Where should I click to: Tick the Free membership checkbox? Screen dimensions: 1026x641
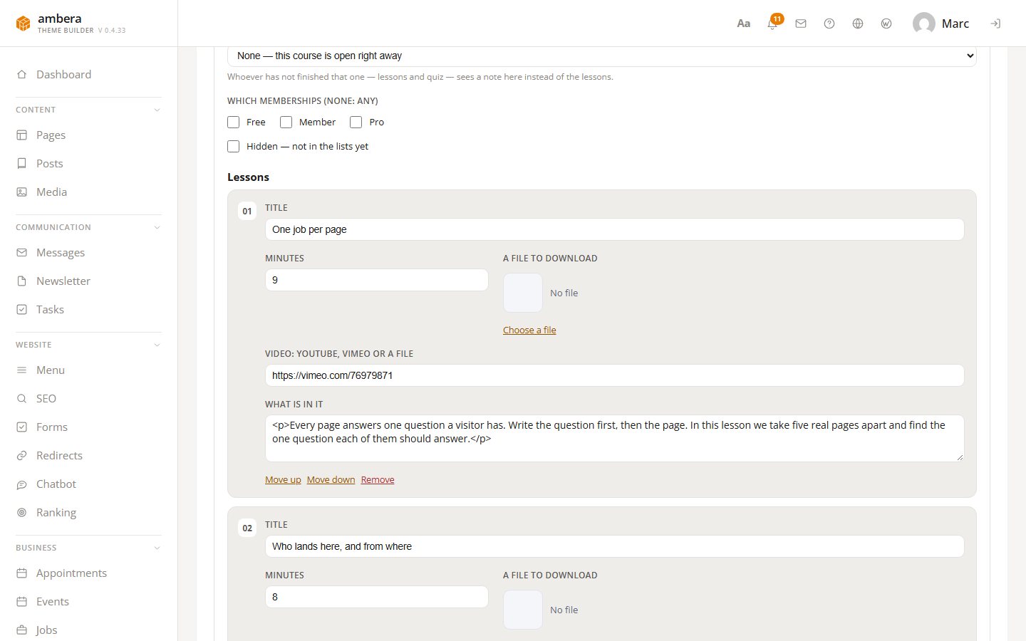click(x=233, y=122)
